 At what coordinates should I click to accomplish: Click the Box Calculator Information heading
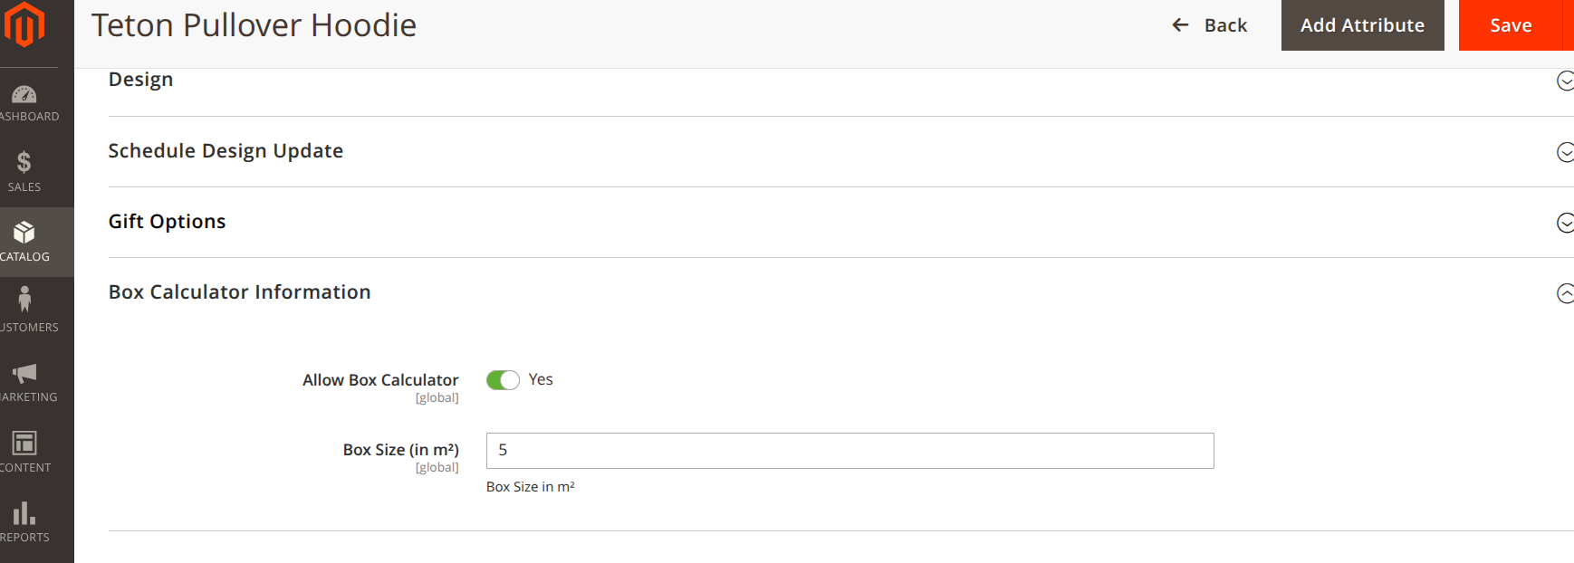(240, 292)
